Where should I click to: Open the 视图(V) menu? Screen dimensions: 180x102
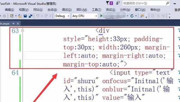pyautogui.click(x=24, y=10)
